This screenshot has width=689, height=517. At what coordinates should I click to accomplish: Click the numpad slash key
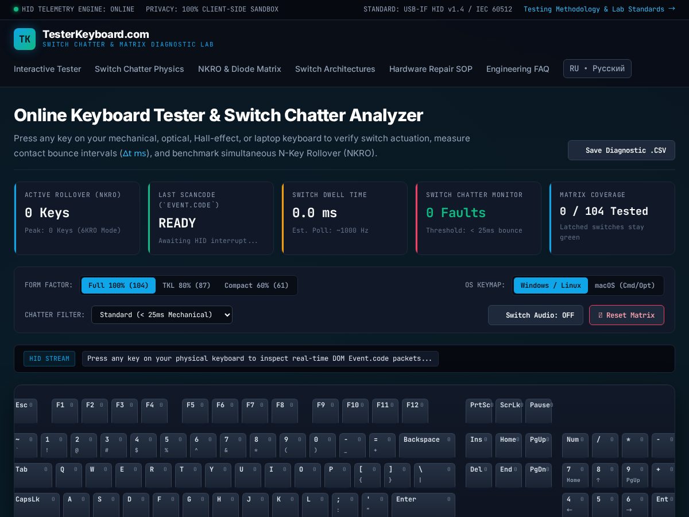605,446
